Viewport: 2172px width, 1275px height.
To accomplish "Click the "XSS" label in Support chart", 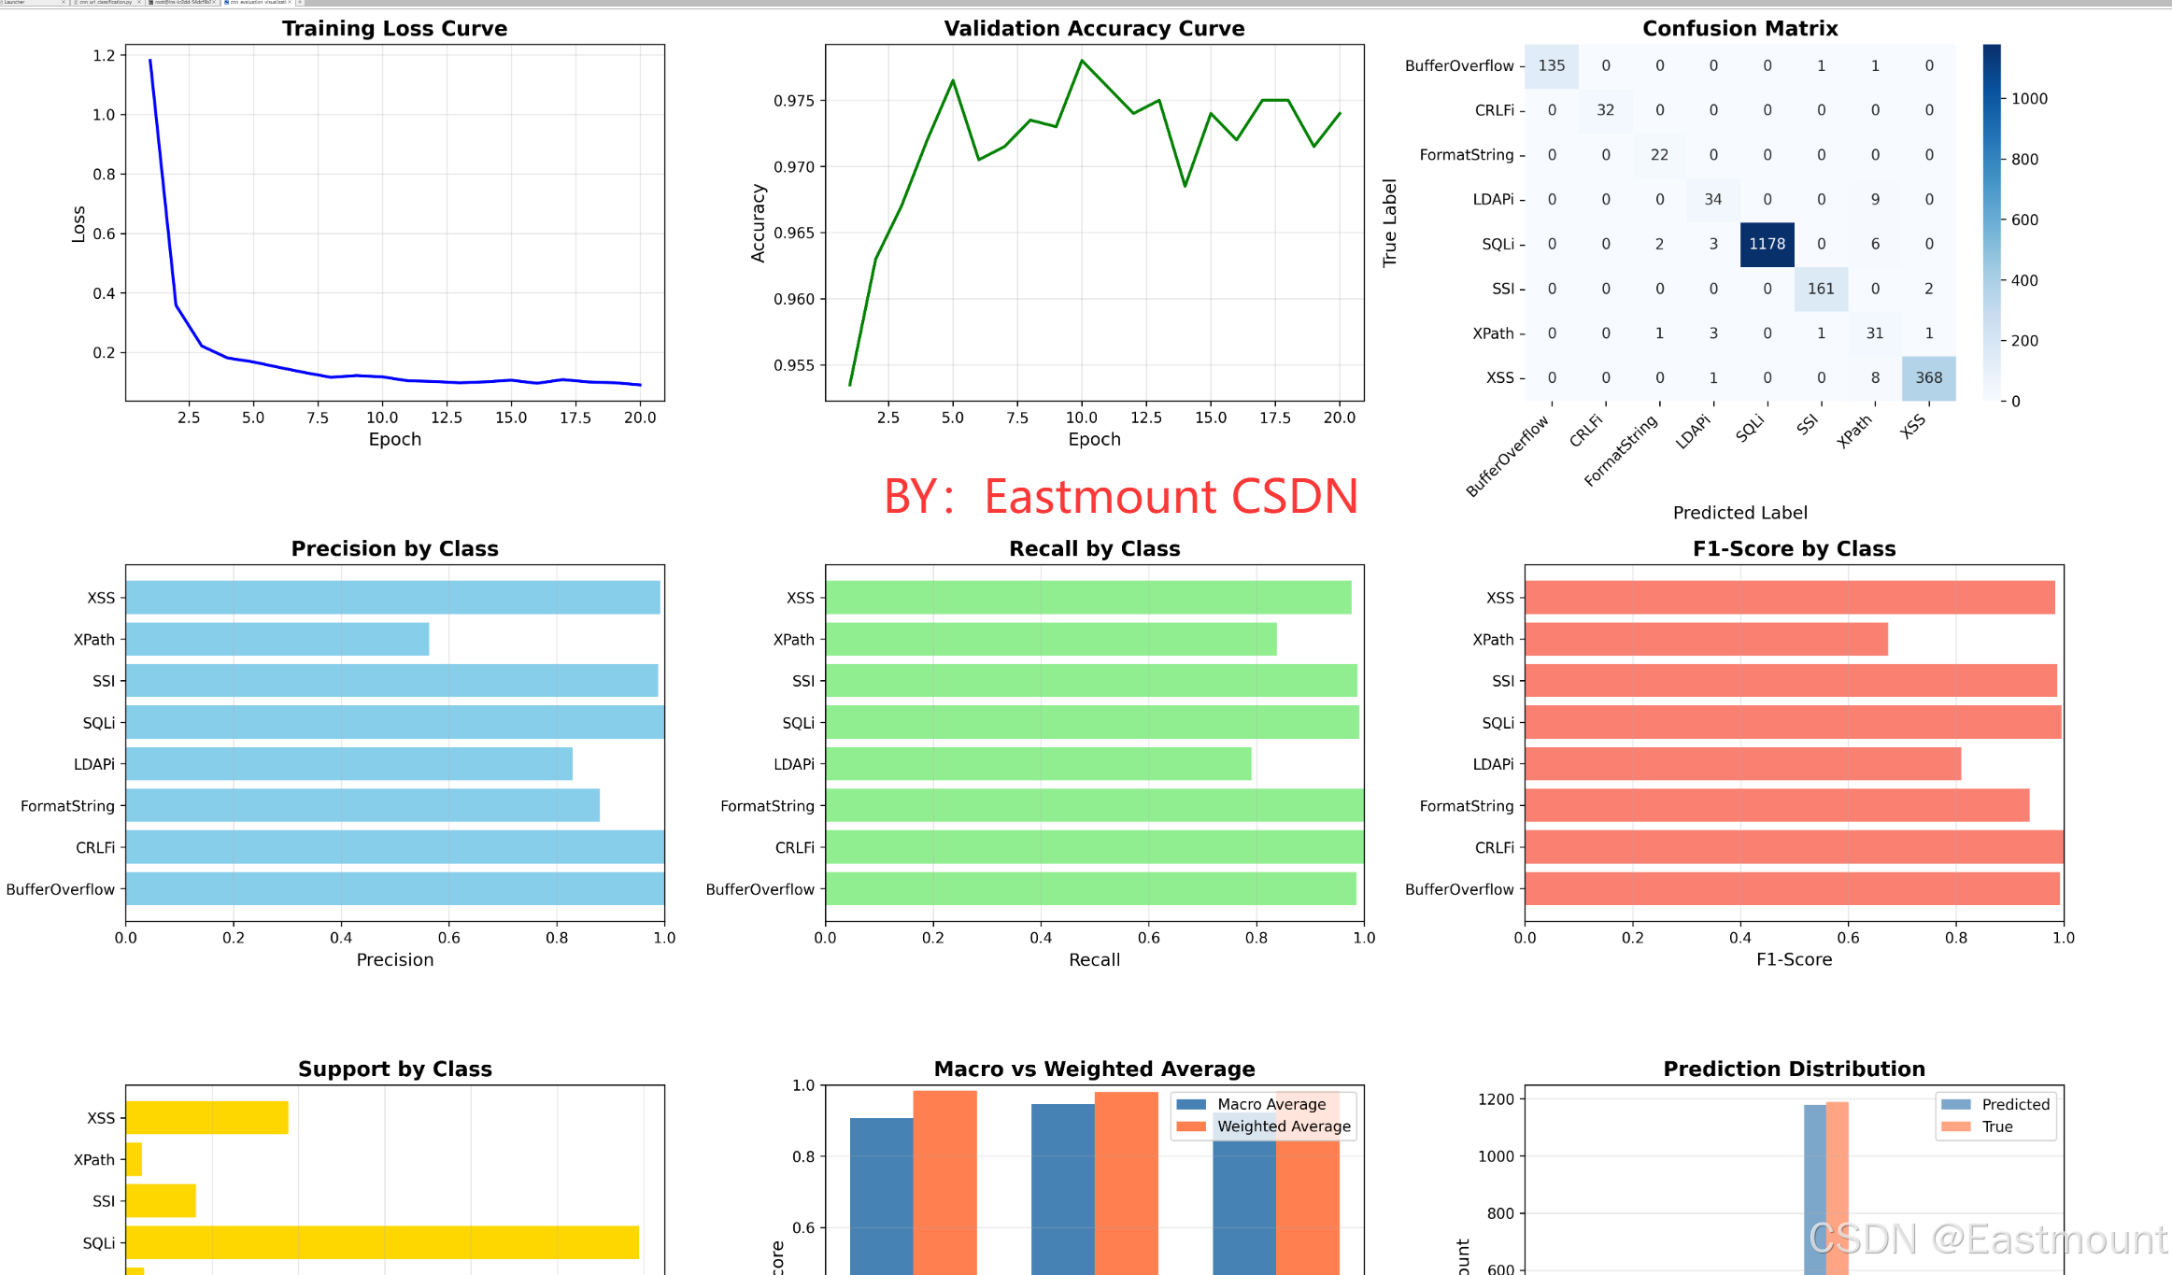I will [101, 1118].
